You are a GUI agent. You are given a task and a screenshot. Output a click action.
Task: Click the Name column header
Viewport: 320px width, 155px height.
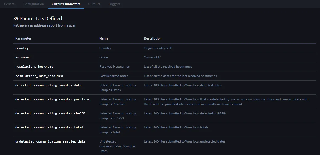click(x=104, y=38)
